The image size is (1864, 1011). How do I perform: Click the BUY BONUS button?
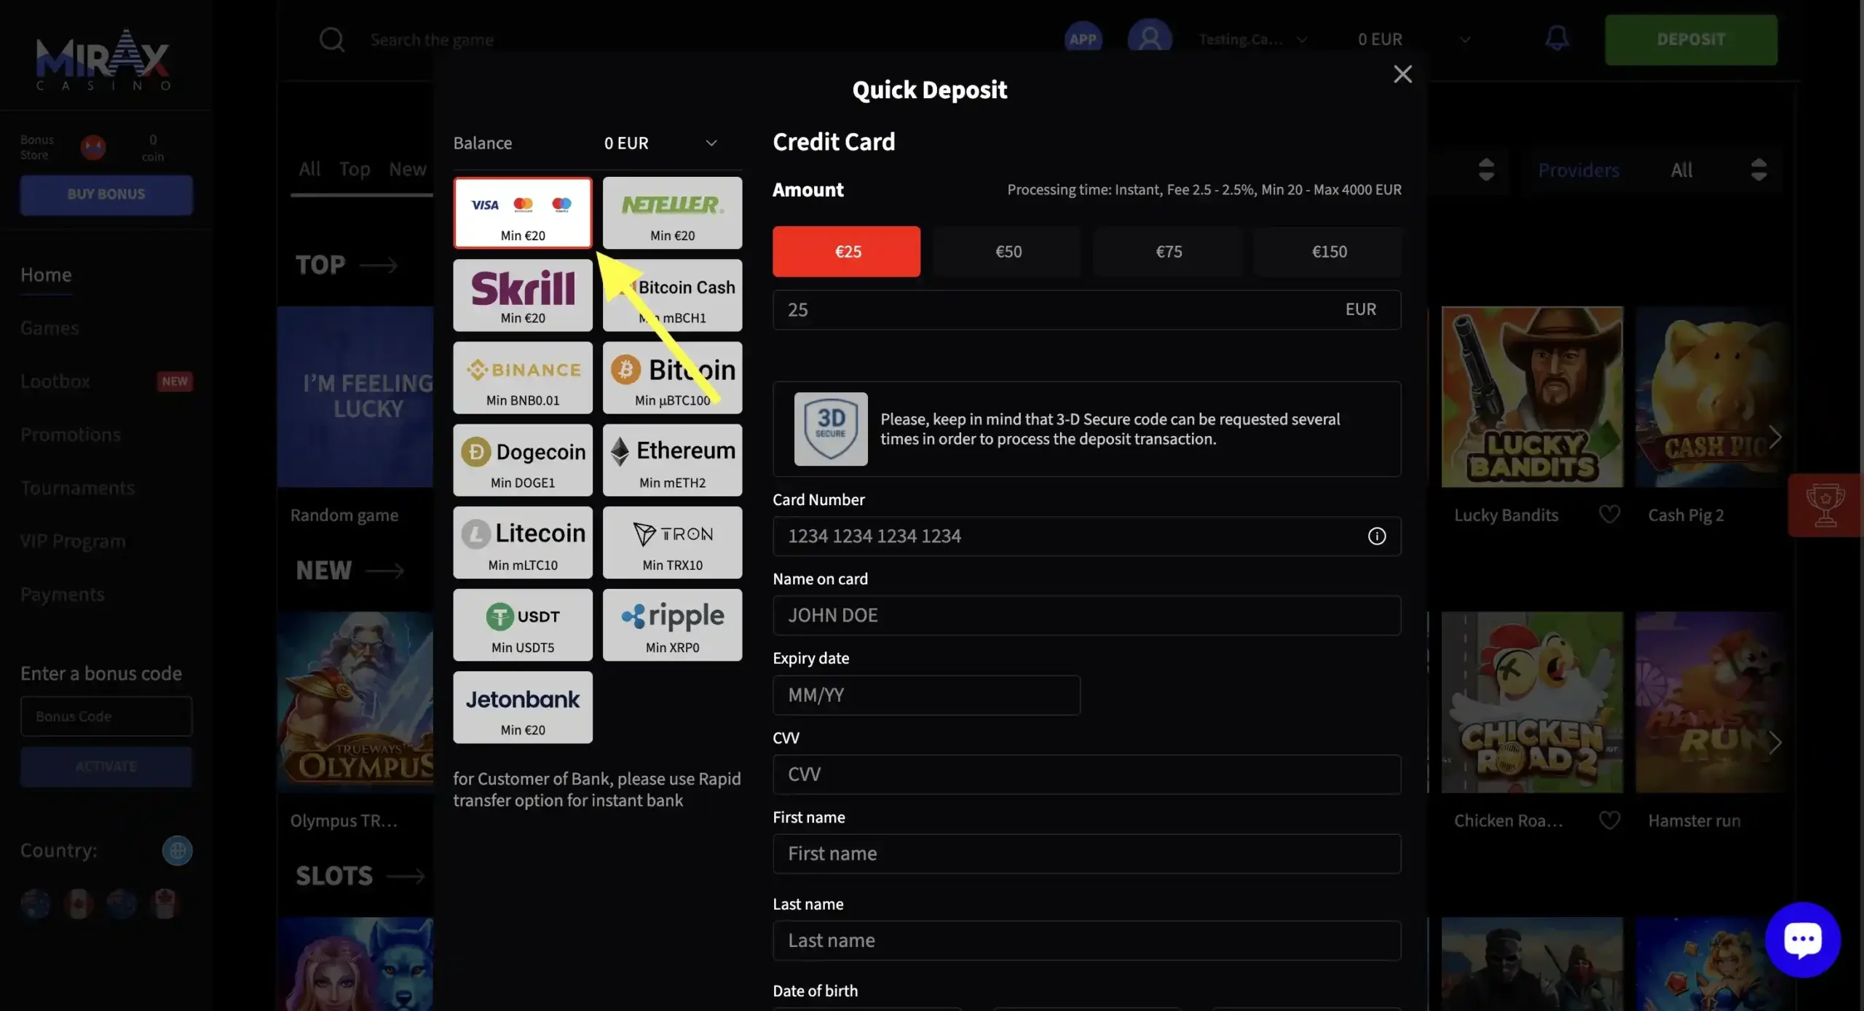[106, 194]
